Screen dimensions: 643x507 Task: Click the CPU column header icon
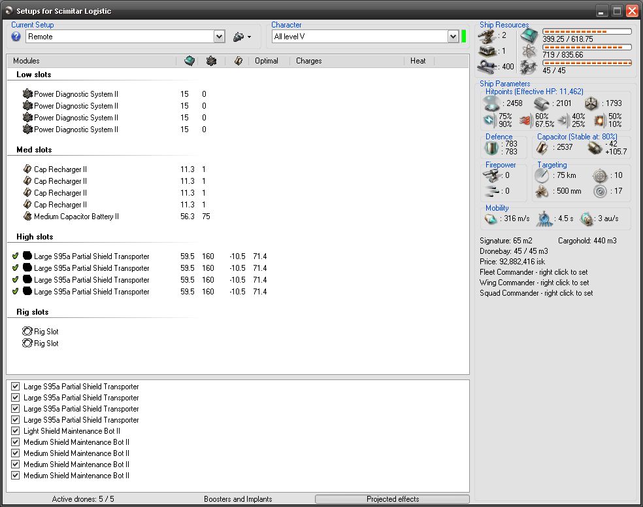click(x=189, y=61)
